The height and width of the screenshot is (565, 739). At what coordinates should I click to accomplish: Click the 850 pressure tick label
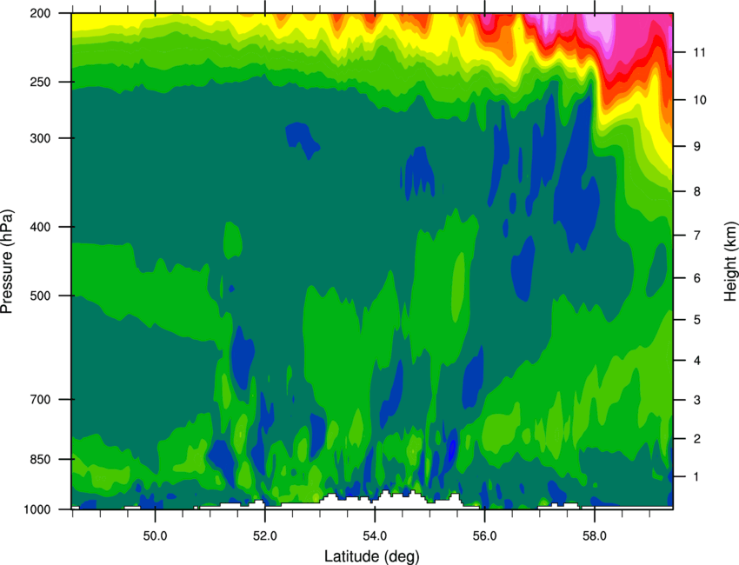coord(41,459)
